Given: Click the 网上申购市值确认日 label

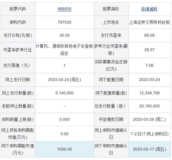Looking at the screenshot, I should point(111,134).
